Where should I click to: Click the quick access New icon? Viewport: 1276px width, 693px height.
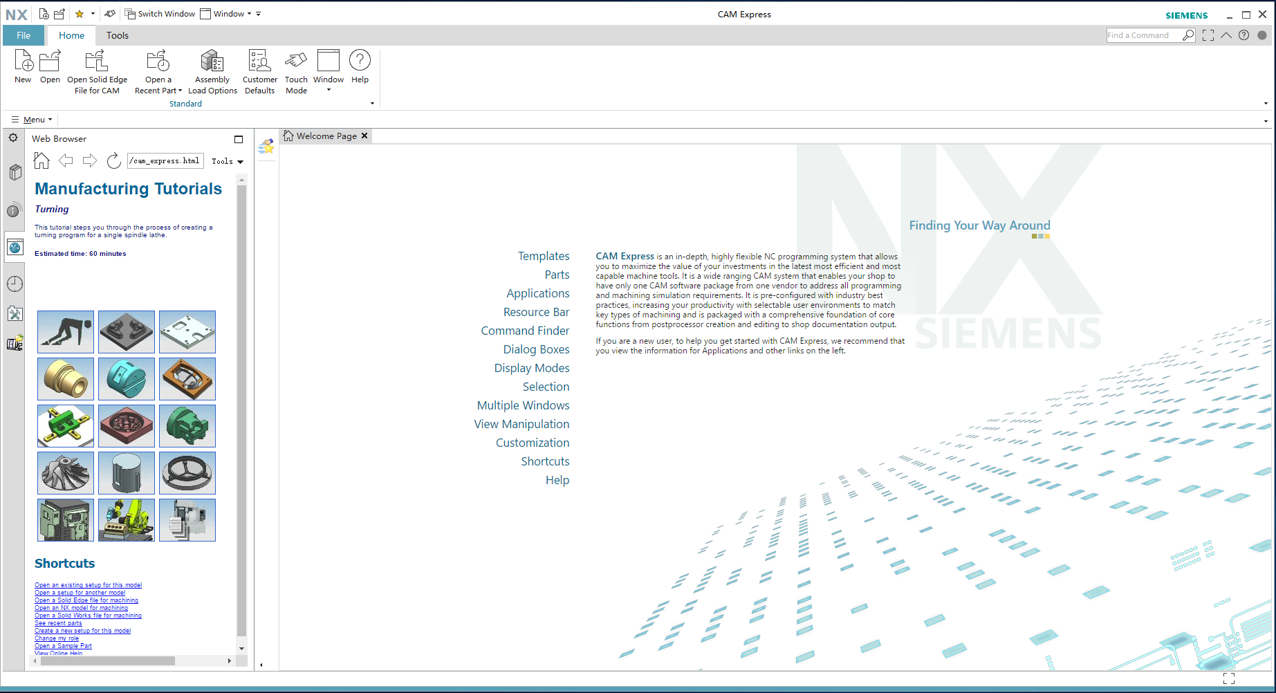pos(44,14)
